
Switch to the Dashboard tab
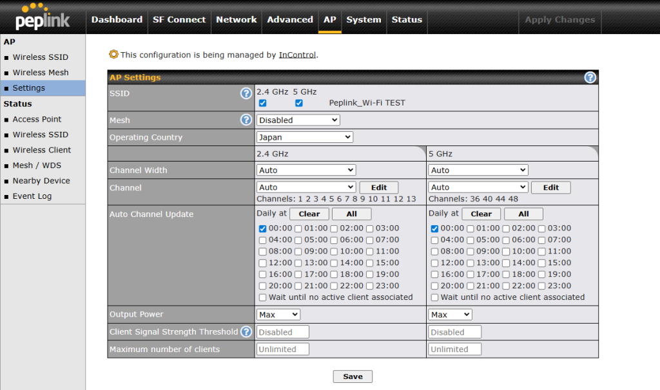click(117, 19)
